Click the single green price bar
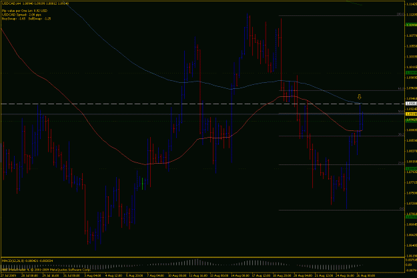 click(x=143, y=184)
